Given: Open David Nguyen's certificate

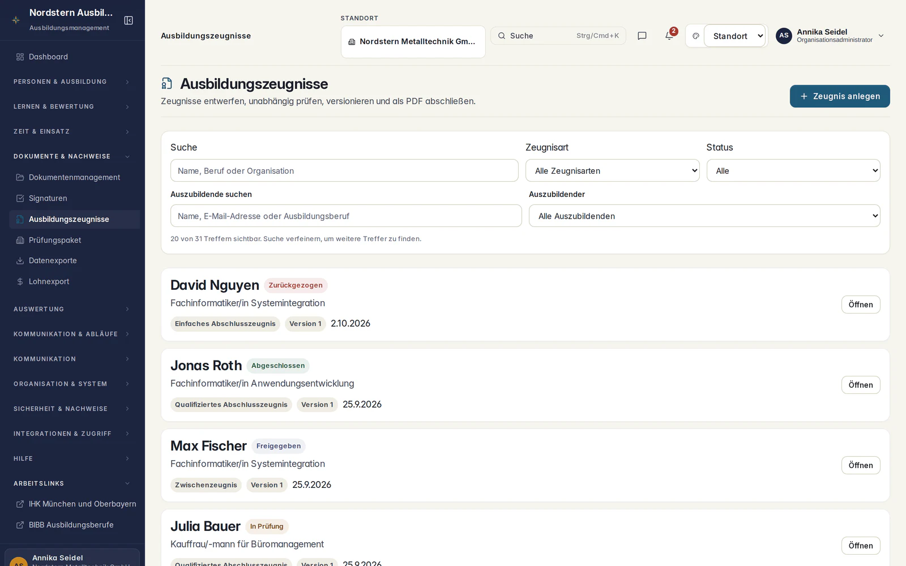Looking at the screenshot, I should pyautogui.click(x=861, y=305).
